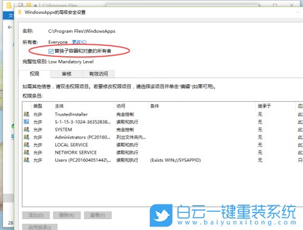Click the C:\Program Files\WindowsApps path text
Viewport: 303px width, 230px height.
point(82,31)
